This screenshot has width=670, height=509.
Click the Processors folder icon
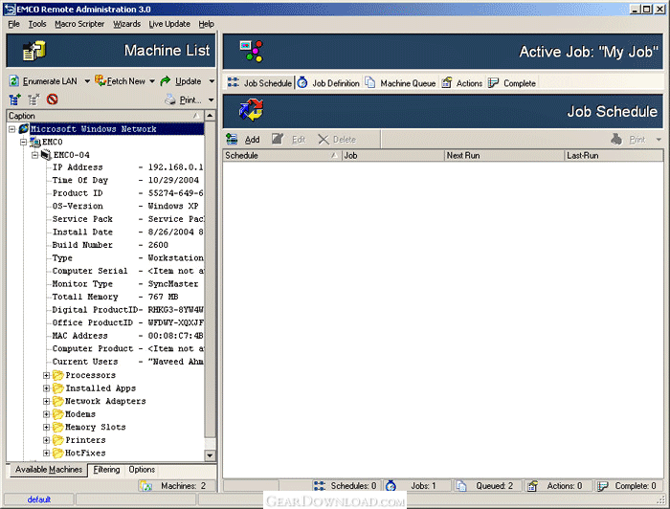(58, 375)
